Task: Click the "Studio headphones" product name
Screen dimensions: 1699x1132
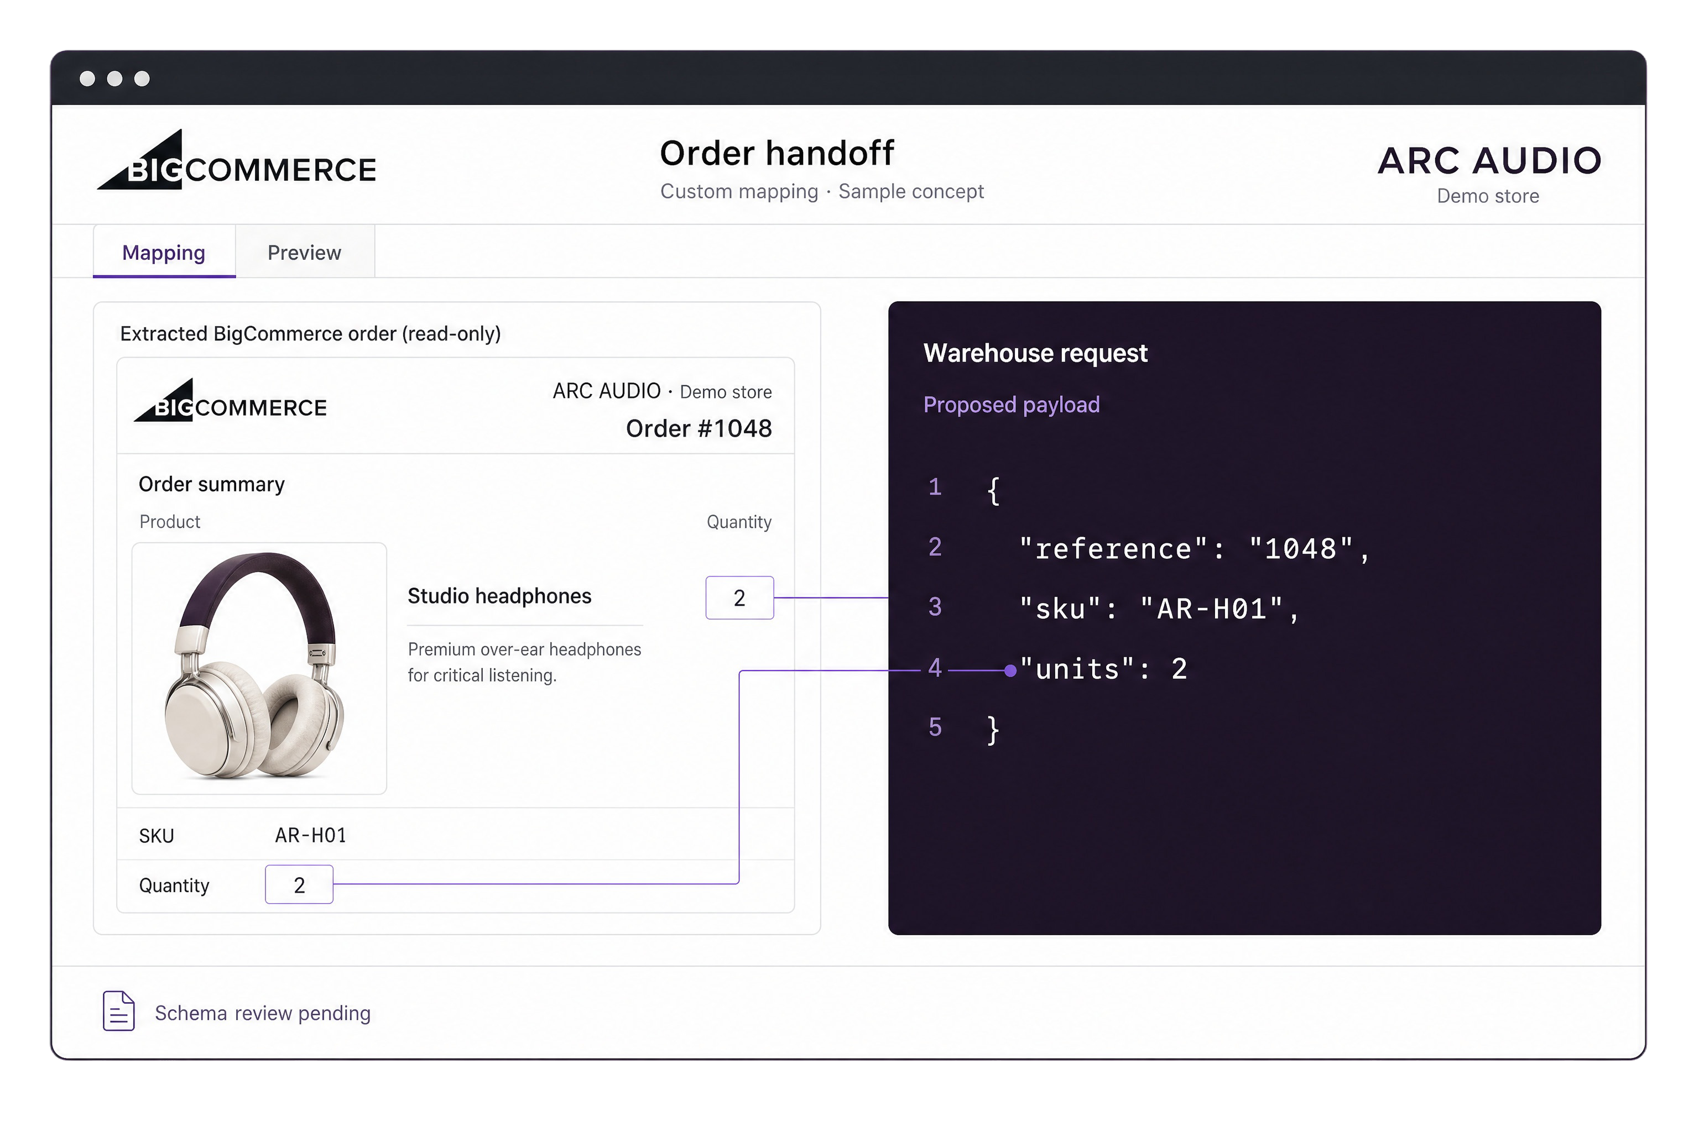Action: (499, 596)
